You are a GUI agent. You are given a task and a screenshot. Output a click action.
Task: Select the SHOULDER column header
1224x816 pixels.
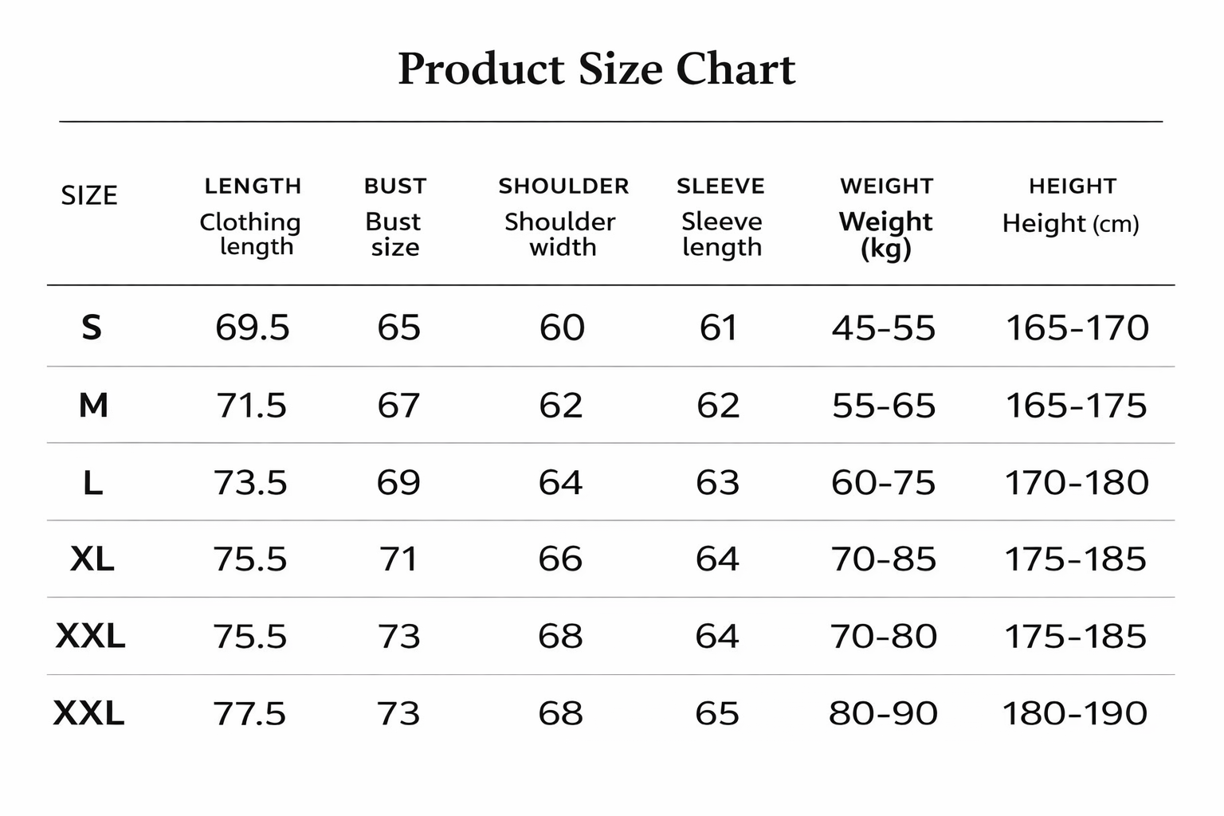(563, 186)
